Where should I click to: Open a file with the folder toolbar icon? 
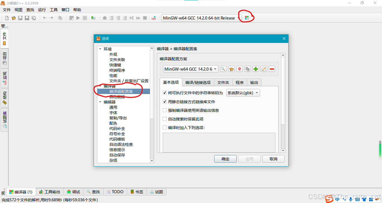tap(13, 18)
